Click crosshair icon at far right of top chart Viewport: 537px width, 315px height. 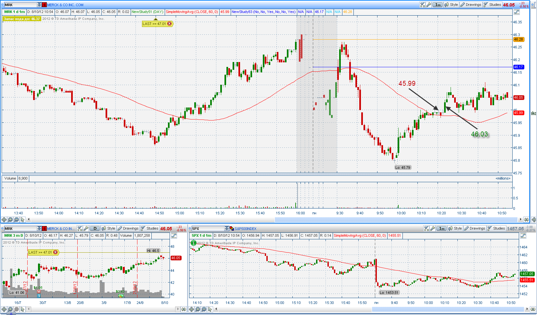click(x=534, y=220)
